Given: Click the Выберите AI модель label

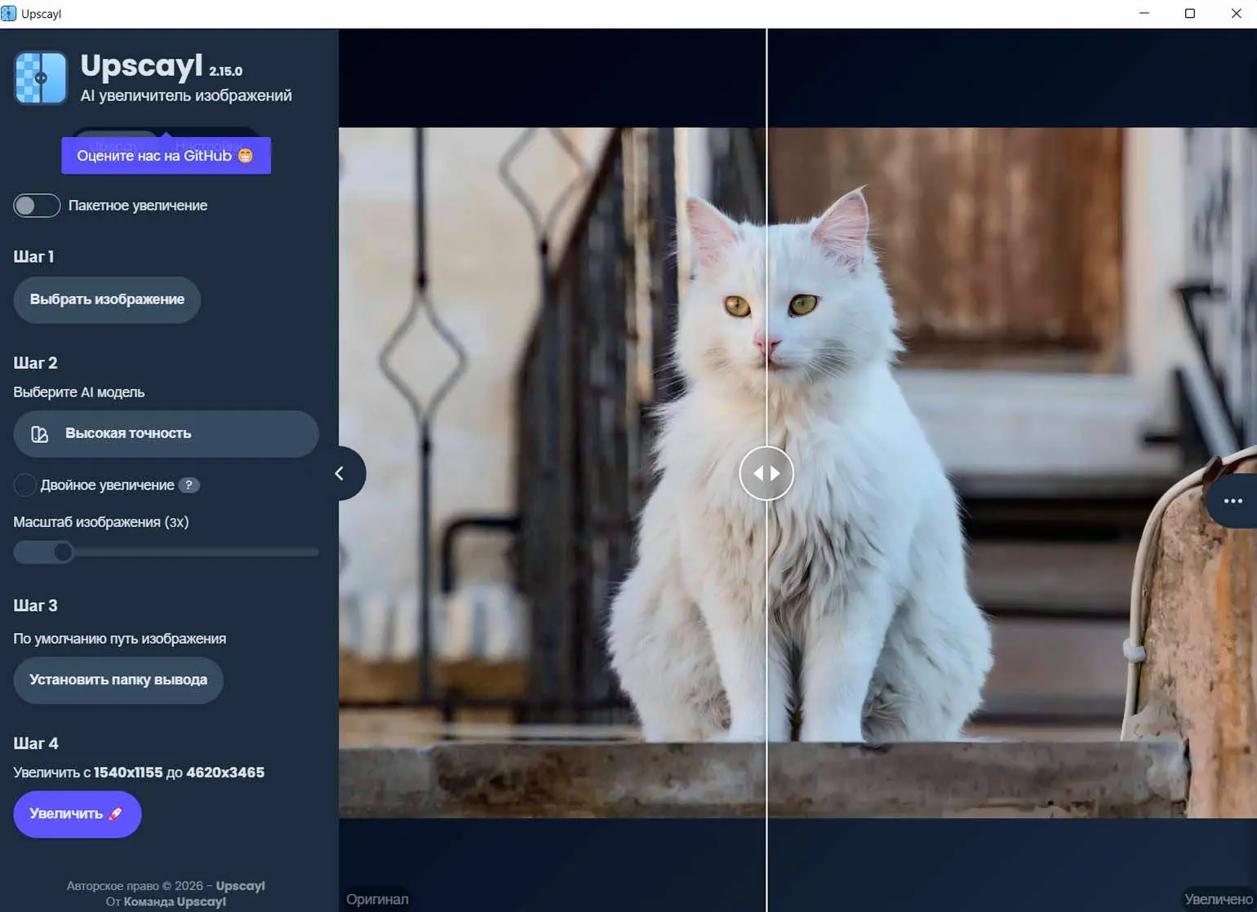Looking at the screenshot, I should [79, 392].
